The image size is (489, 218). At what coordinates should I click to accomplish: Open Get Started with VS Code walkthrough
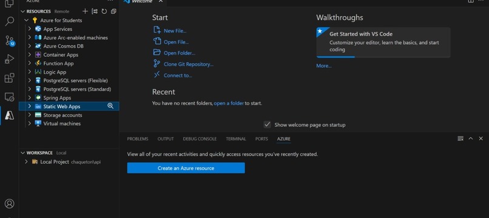[x=383, y=42]
